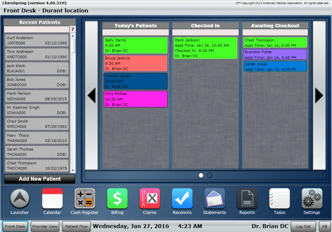Click the Recent Patients panel header

(x=40, y=22)
